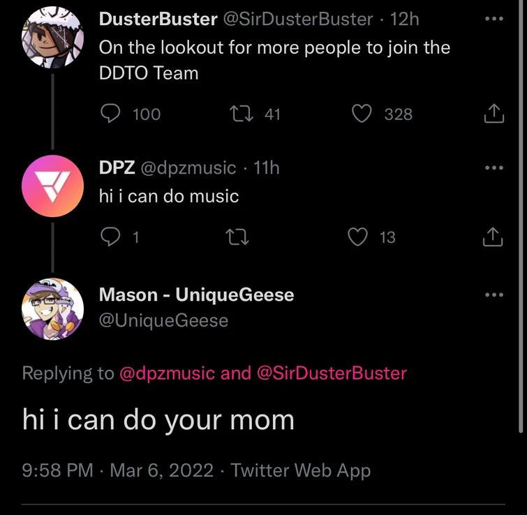Retweet DusterBuster's DDTO Team tweet
Screen dimensions: 527x515
238,114
